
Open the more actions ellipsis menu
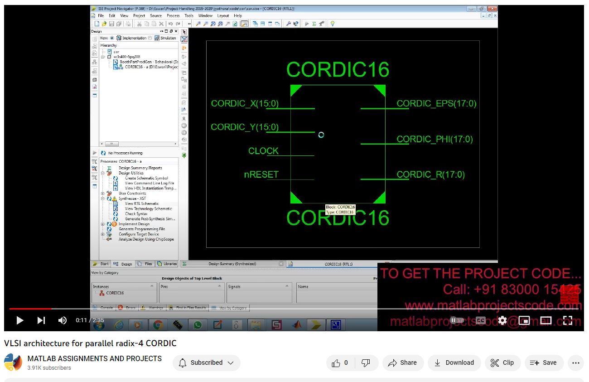[x=575, y=363]
